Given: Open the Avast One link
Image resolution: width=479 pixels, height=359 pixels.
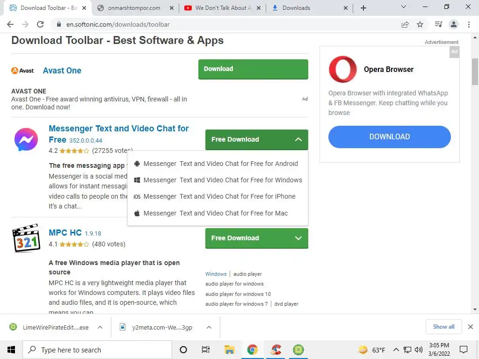Looking at the screenshot, I should tap(62, 71).
